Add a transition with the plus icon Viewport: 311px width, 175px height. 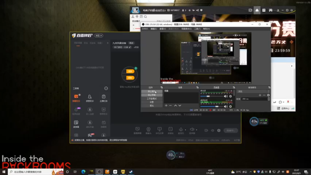(x=260, y=95)
